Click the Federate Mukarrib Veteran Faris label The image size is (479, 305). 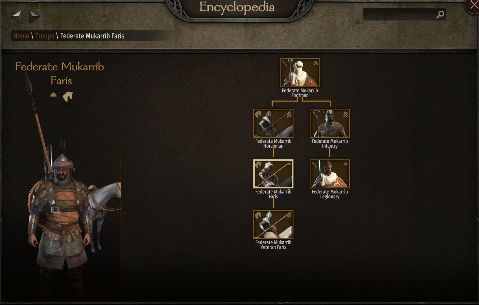(273, 245)
